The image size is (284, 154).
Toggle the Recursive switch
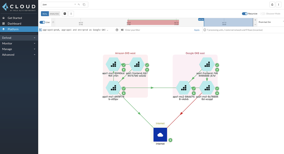point(245,14)
